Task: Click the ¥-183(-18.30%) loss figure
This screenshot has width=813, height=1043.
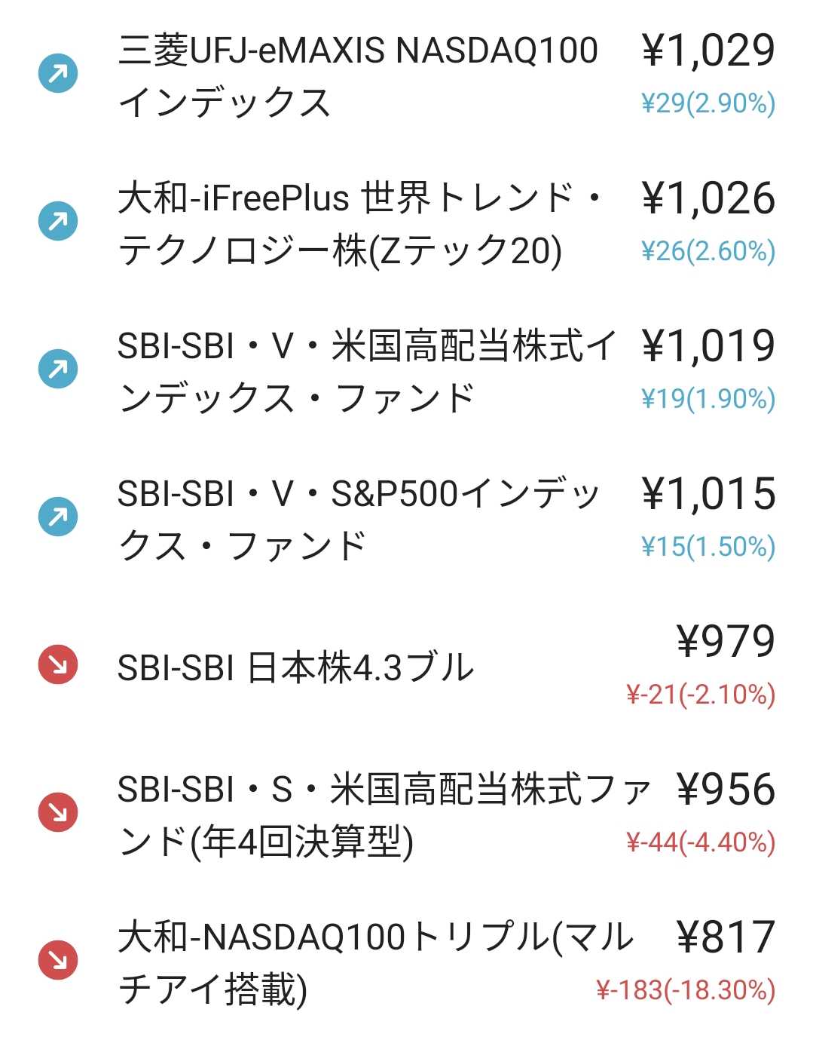Action: pyautogui.click(x=686, y=990)
